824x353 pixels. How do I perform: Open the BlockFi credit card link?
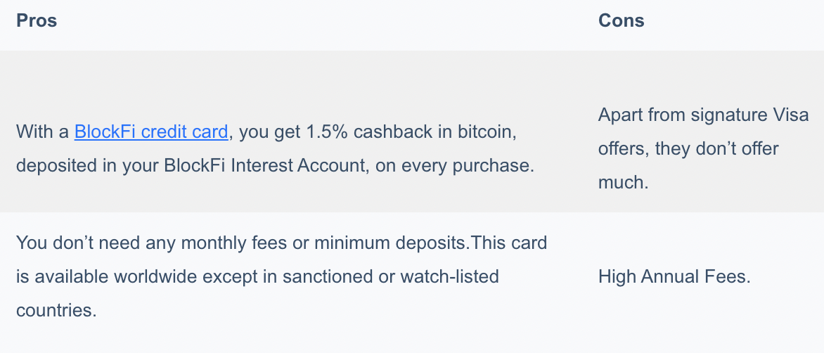[x=151, y=131]
